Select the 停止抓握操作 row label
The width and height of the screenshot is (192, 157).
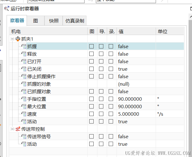(41, 77)
